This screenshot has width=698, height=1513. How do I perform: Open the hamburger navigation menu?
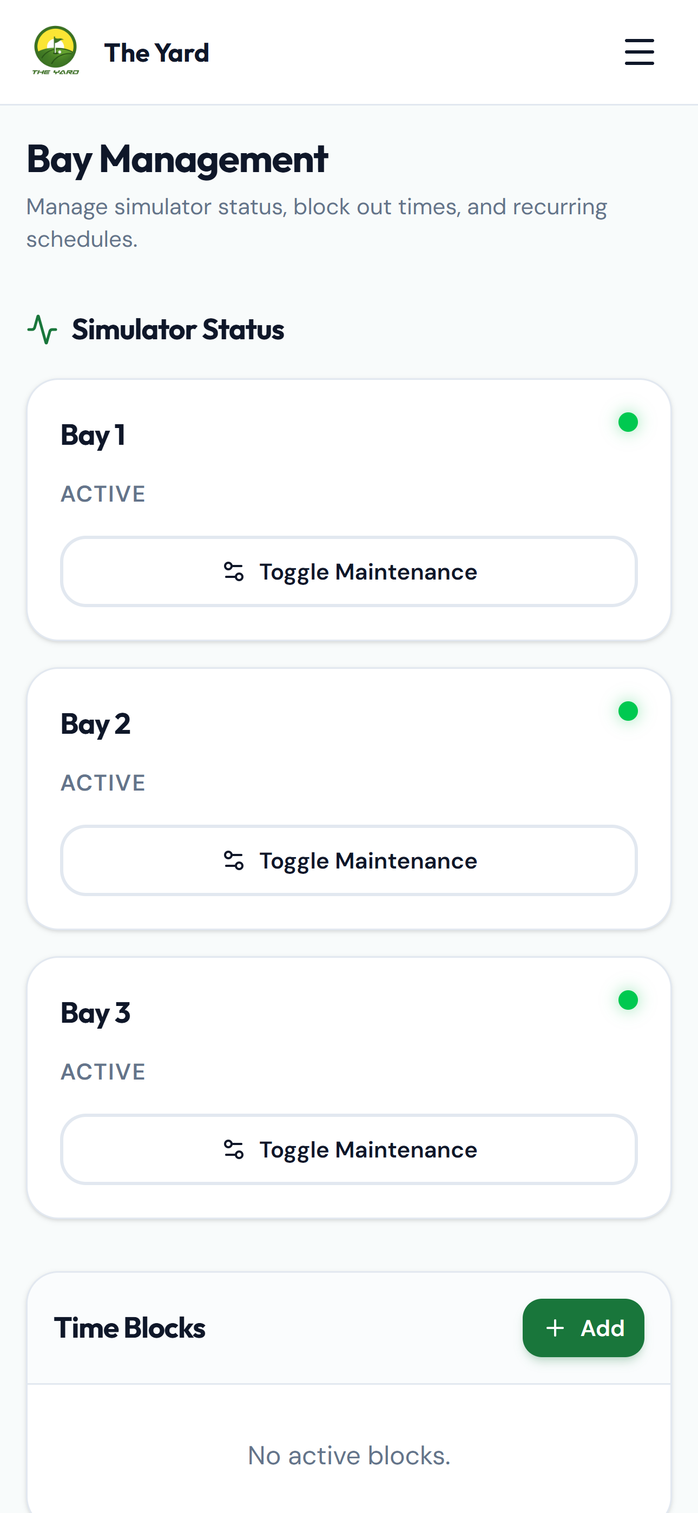click(x=639, y=52)
